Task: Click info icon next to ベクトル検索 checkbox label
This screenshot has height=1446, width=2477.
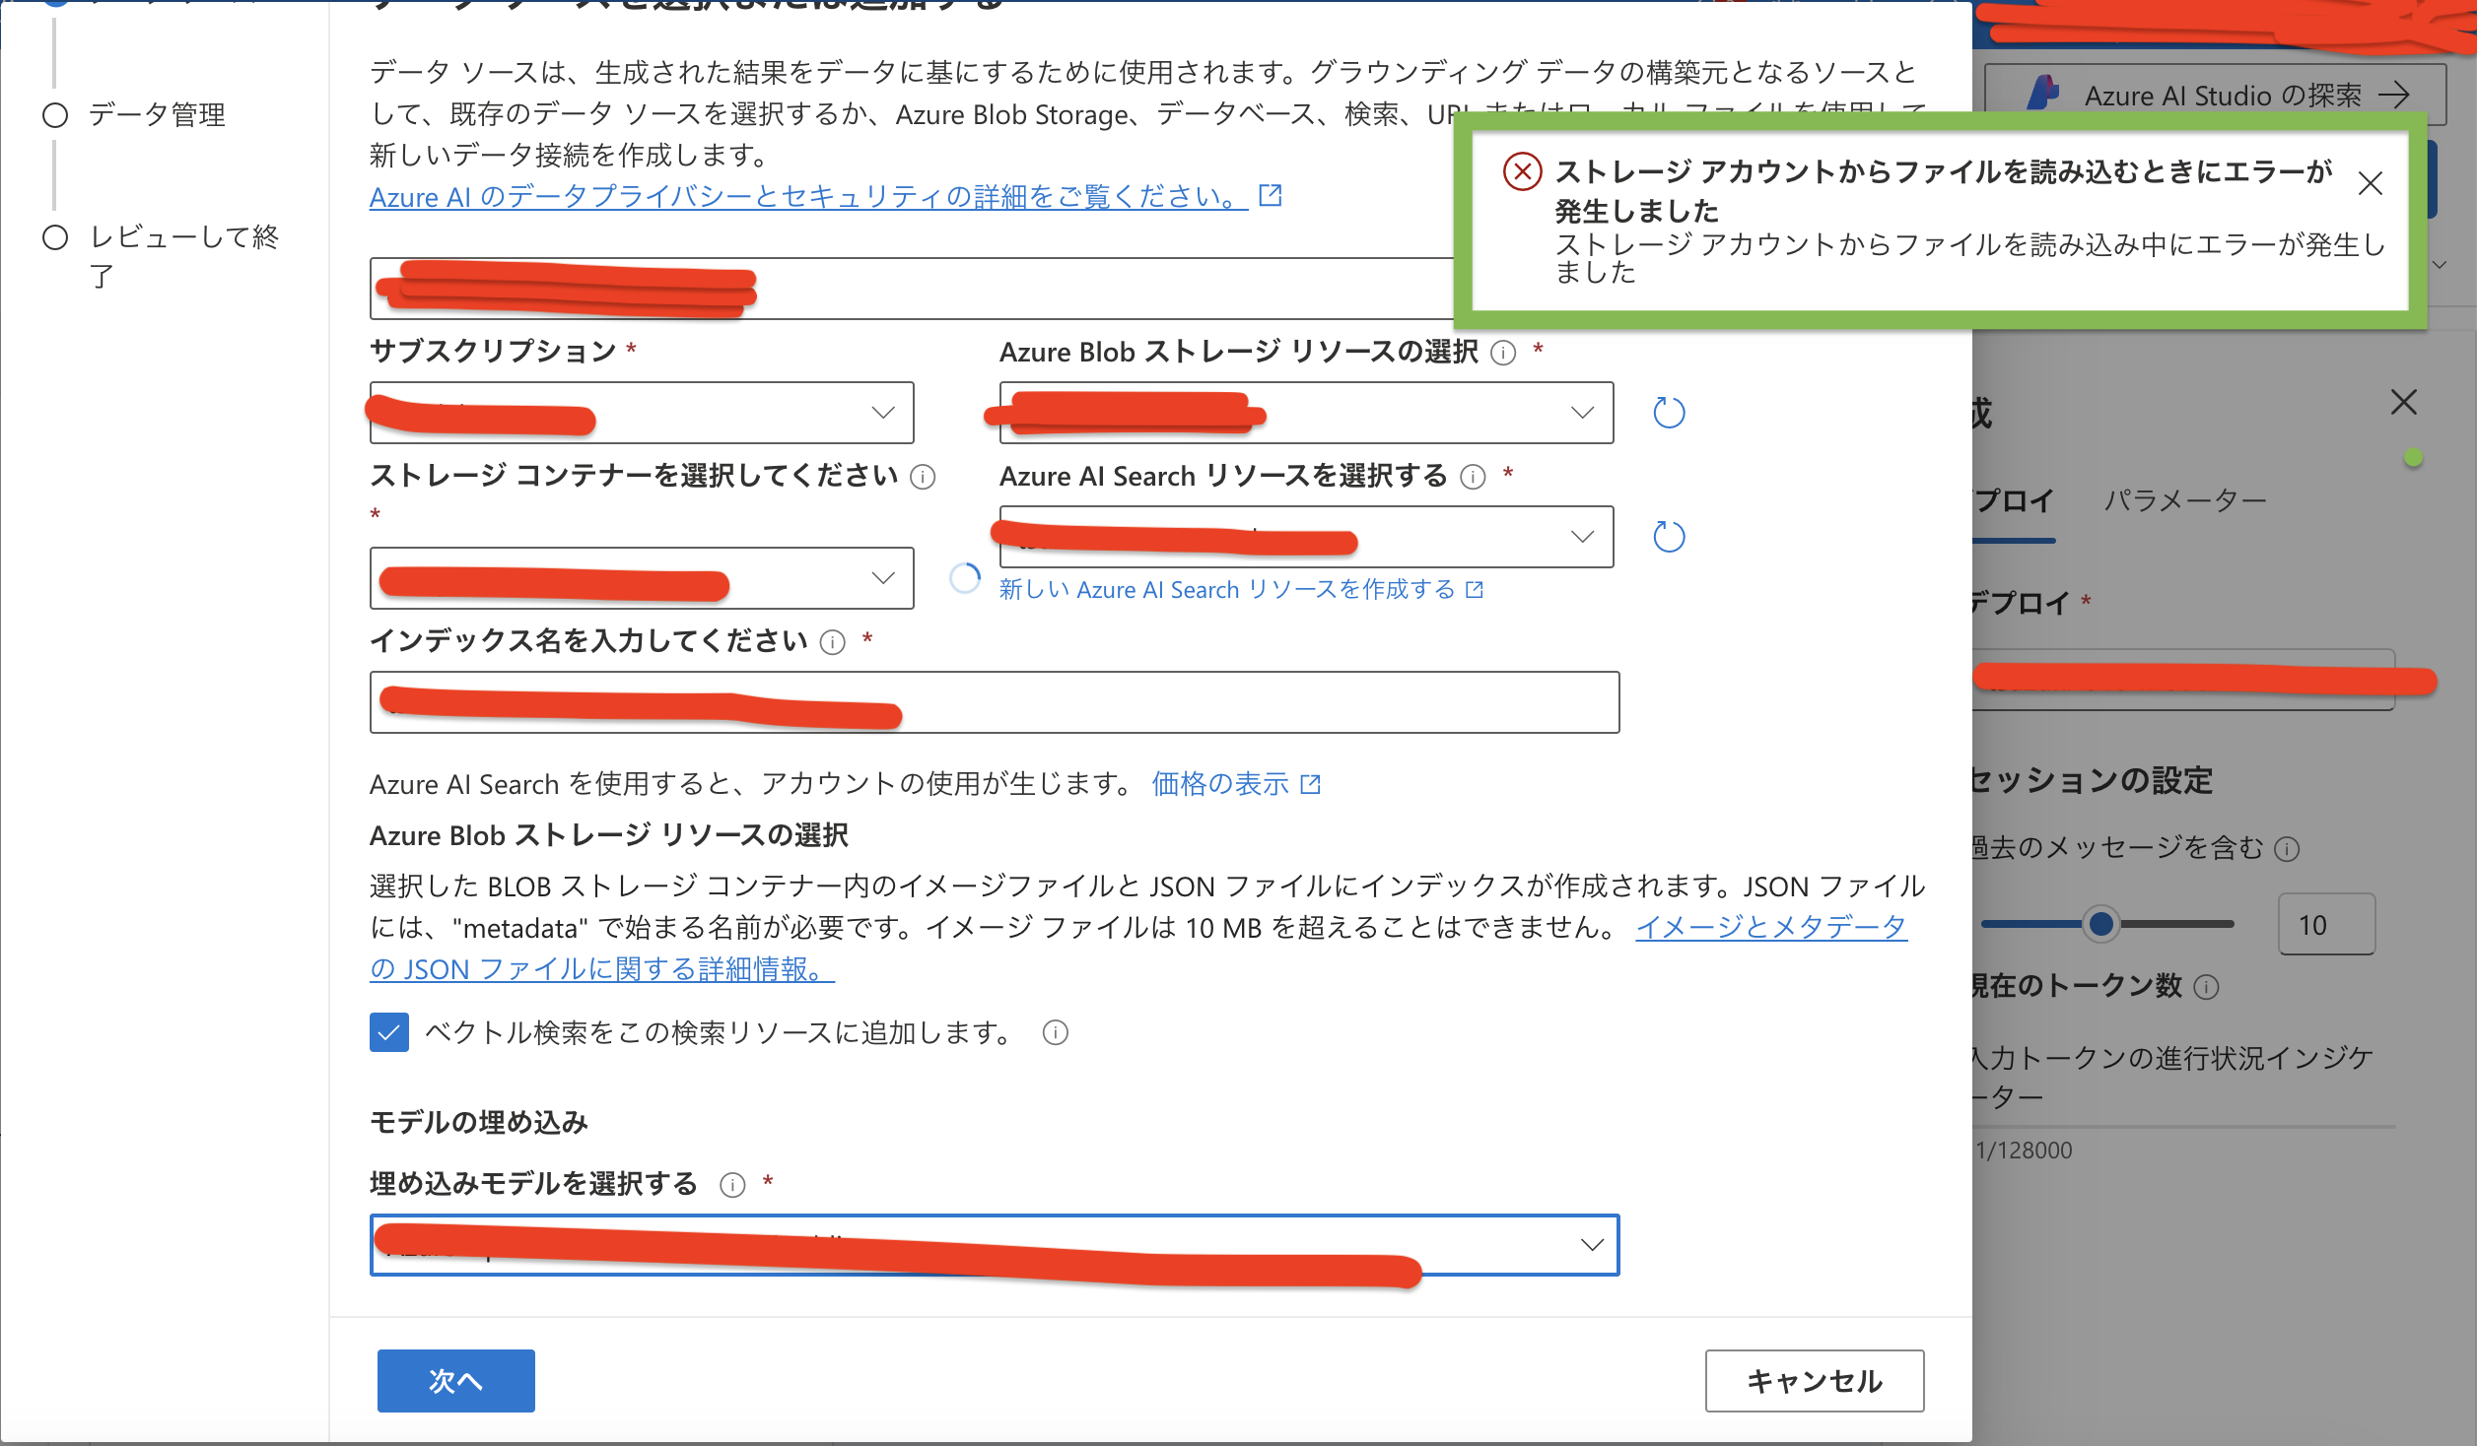Action: click(1055, 1032)
